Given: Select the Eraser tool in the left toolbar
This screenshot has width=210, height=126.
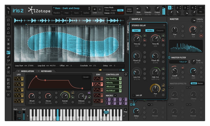Looking at the screenshot, I should click(8, 68).
